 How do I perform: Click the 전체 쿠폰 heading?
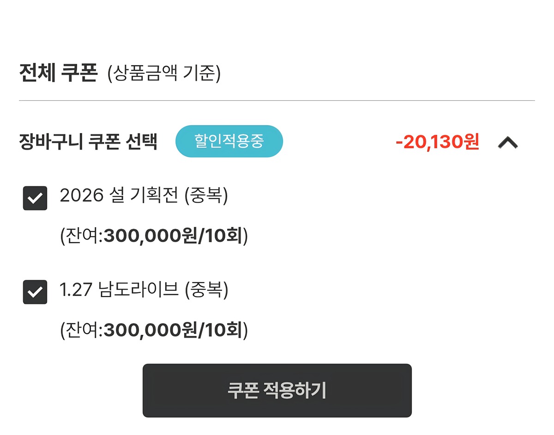(58, 73)
